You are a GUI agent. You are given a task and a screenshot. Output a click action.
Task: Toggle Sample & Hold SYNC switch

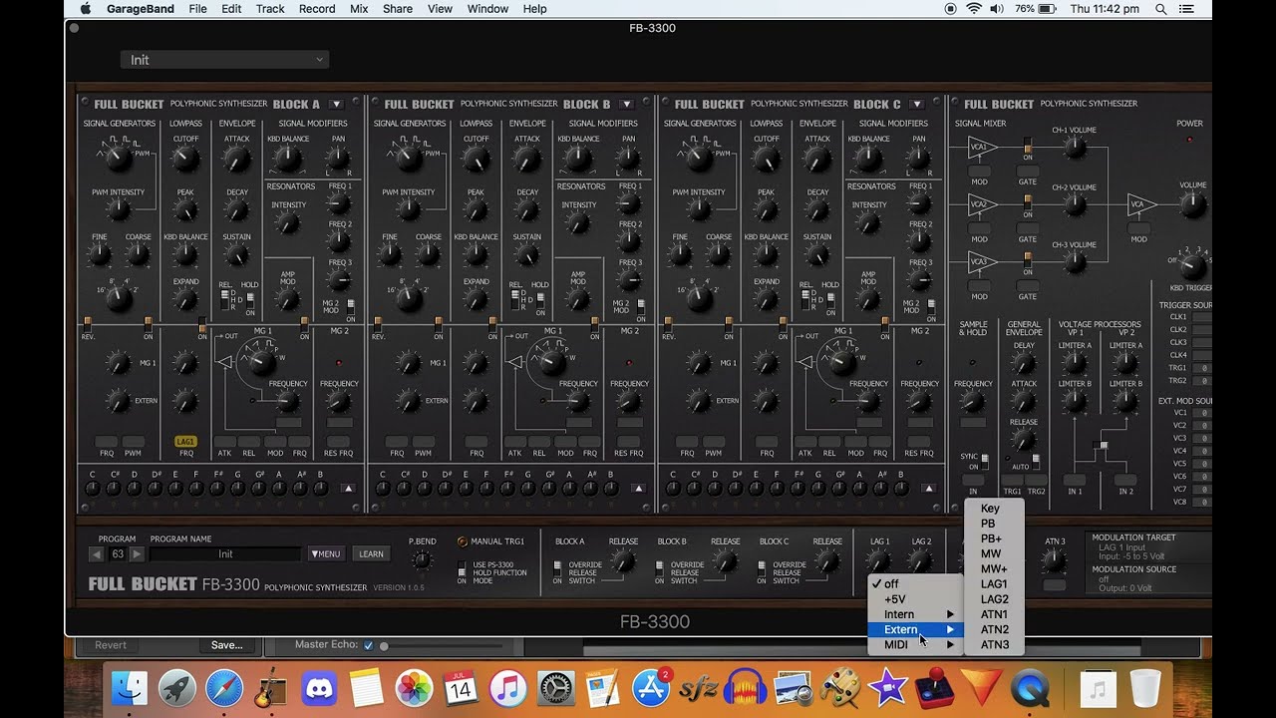(x=985, y=461)
